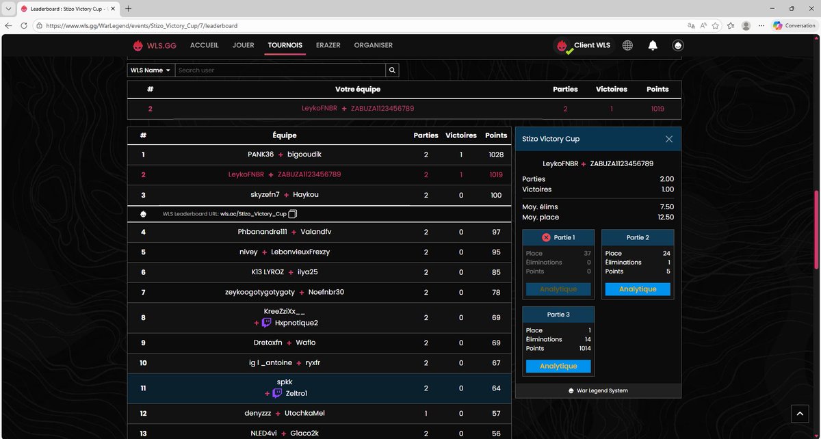Open Analytique for Partie 3

pos(558,366)
